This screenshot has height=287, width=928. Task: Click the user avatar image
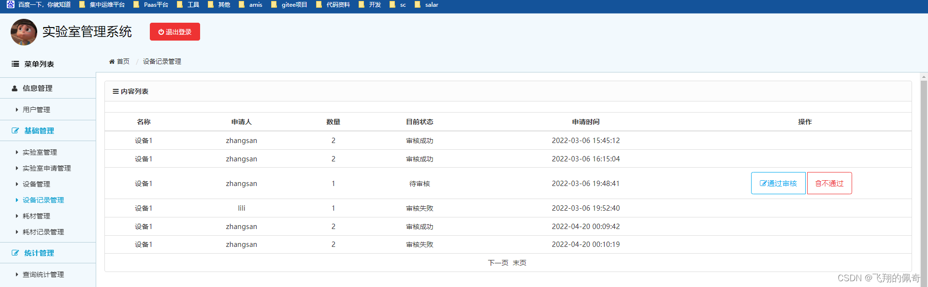coord(24,32)
